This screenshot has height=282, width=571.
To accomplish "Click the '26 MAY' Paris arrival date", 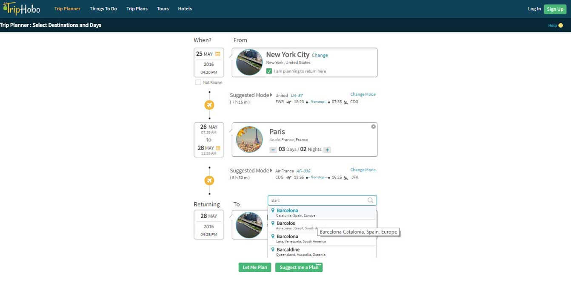I will [208, 127].
